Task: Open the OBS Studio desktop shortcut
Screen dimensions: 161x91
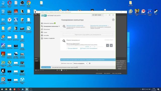Action: (22, 3)
